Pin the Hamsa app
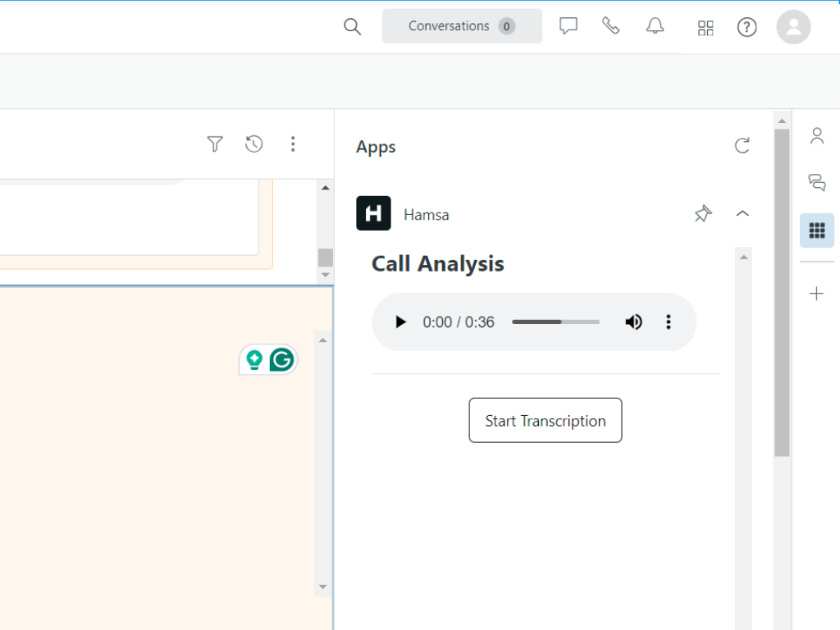The width and height of the screenshot is (840, 630). pyautogui.click(x=703, y=214)
